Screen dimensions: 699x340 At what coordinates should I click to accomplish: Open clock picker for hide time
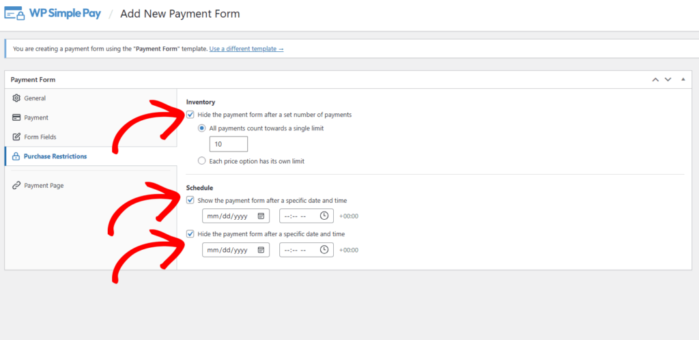coord(324,250)
